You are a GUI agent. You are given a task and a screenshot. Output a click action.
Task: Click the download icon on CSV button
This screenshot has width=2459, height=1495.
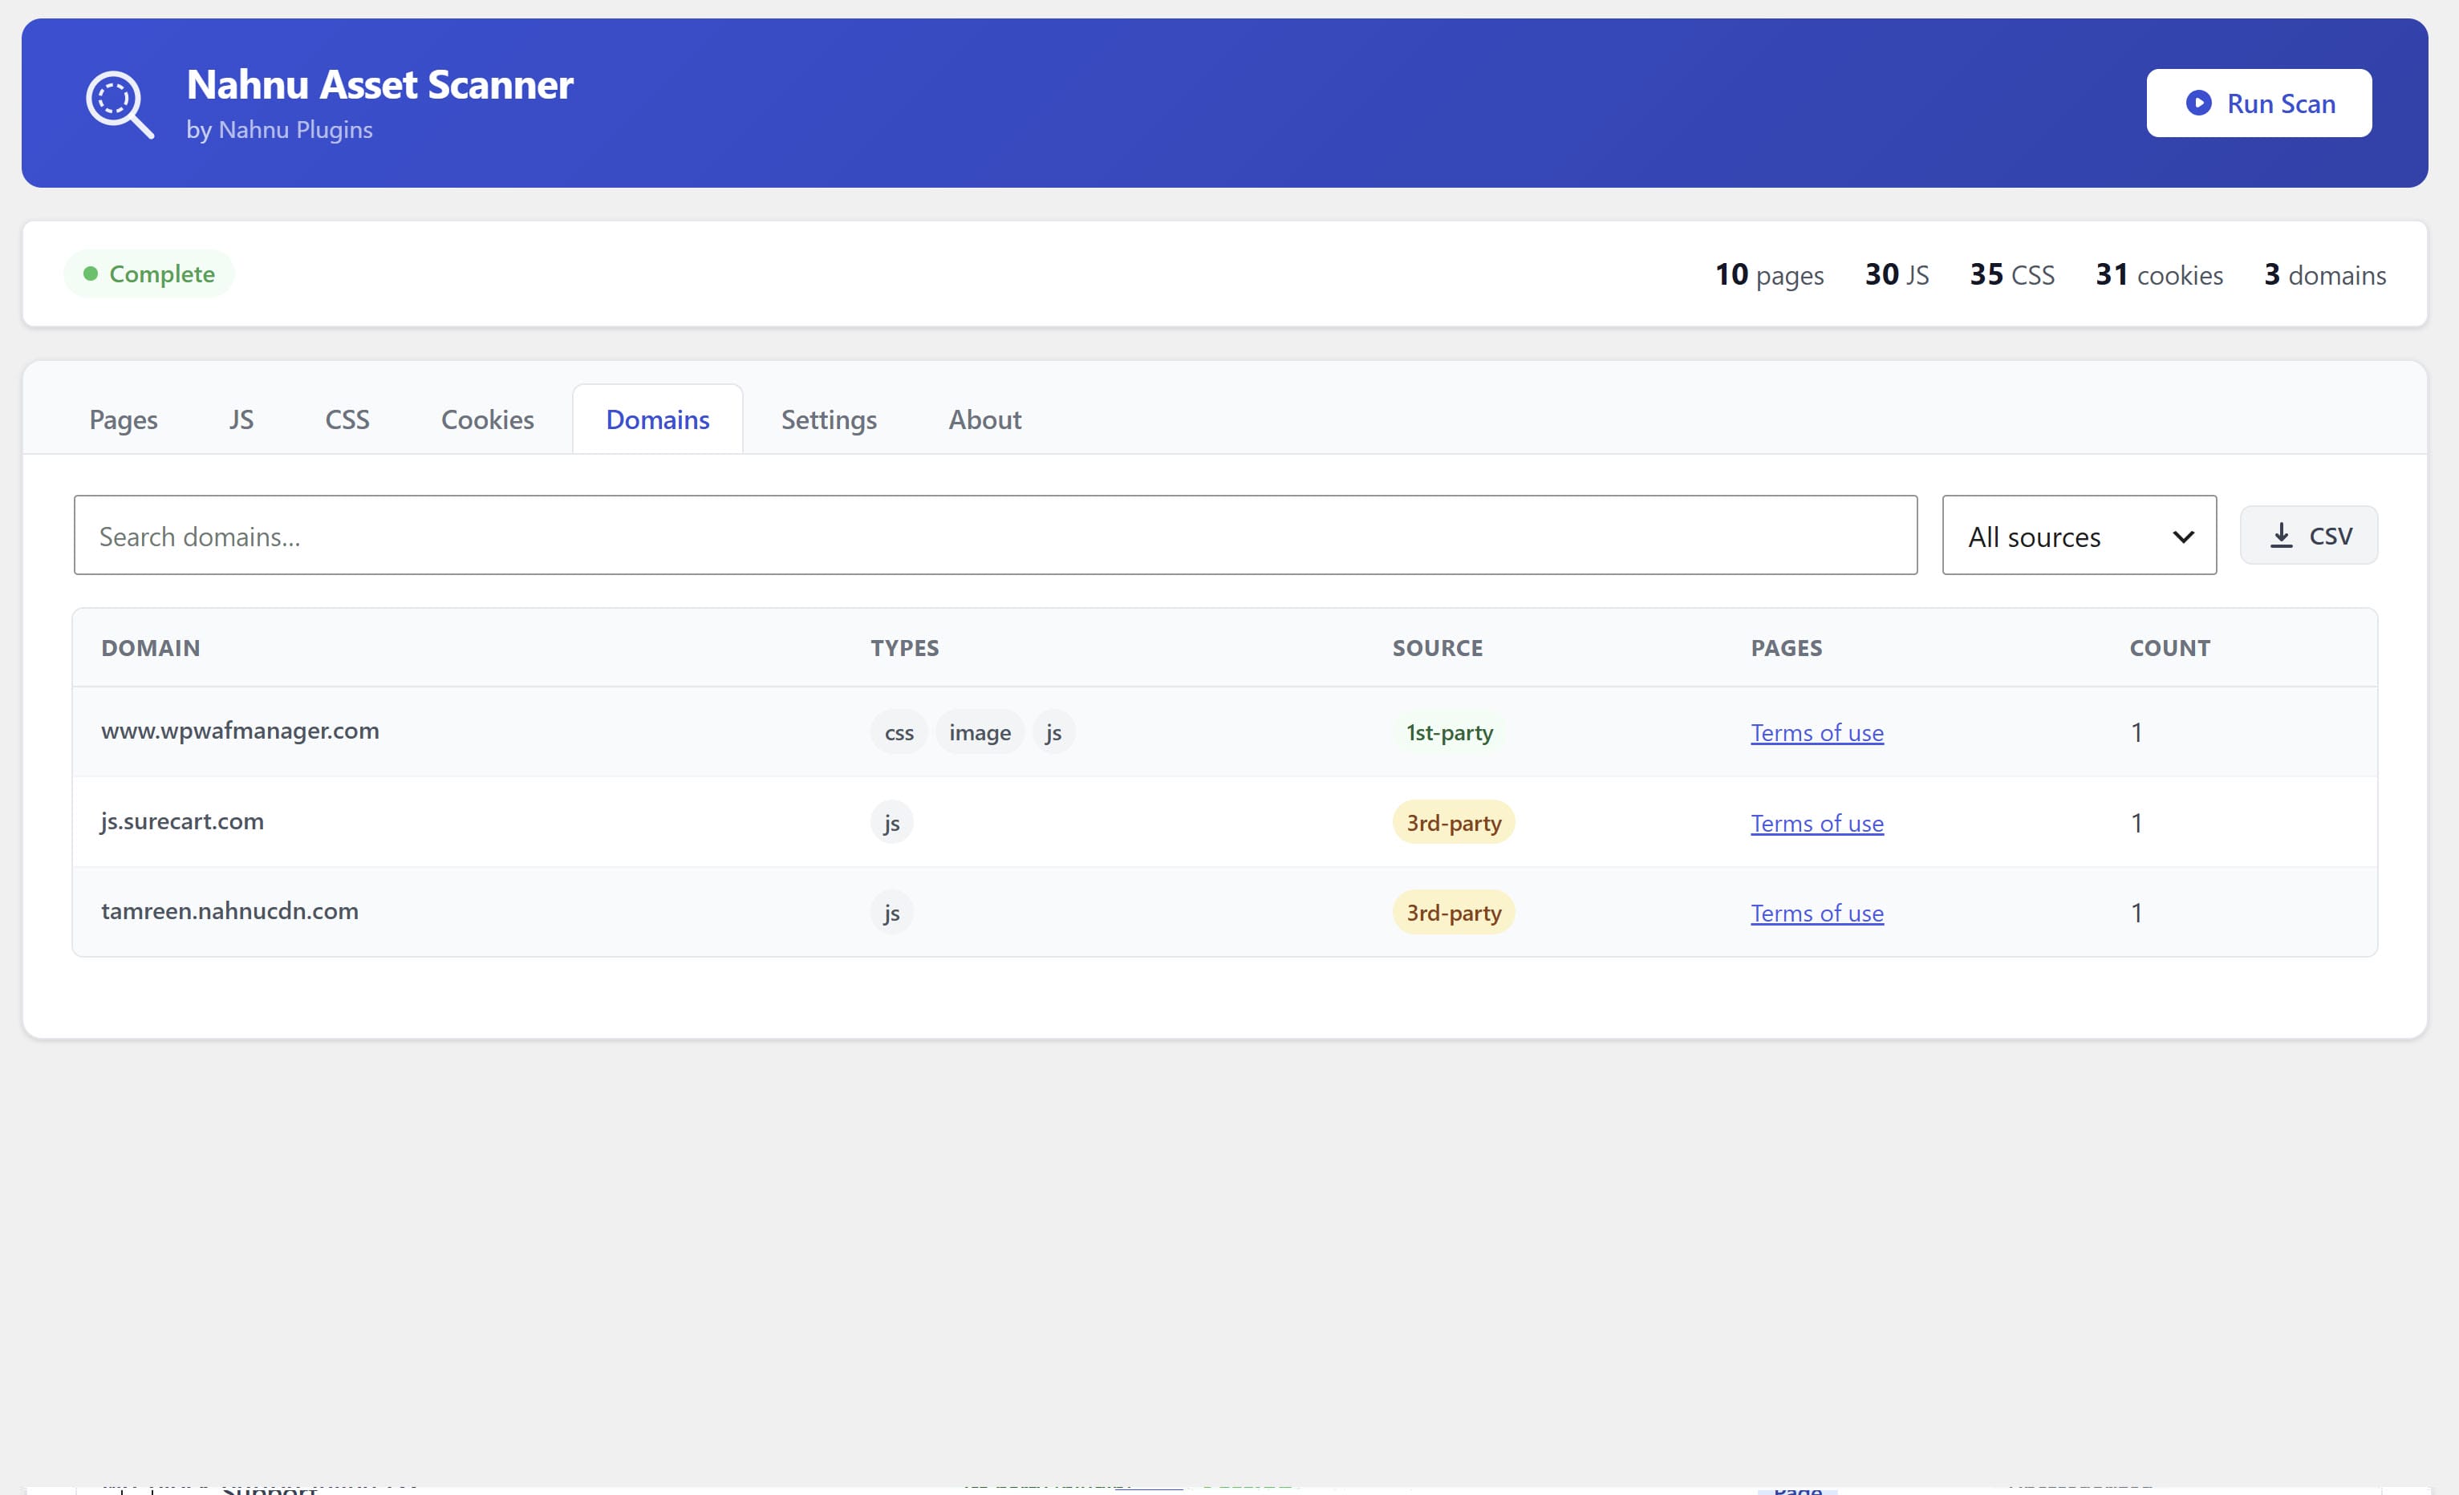[2280, 536]
